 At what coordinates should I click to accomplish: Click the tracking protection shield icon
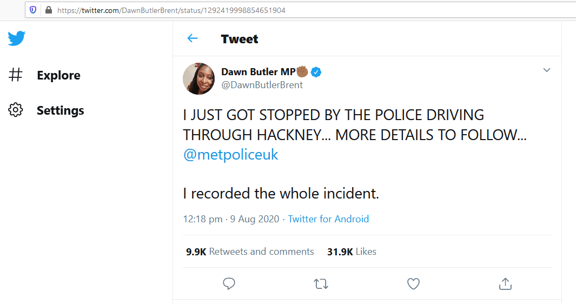(x=34, y=10)
